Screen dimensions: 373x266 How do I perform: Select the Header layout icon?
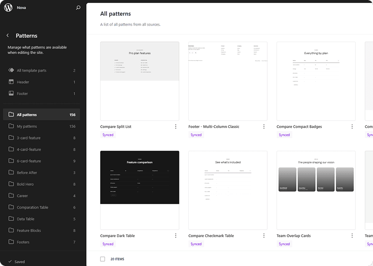click(11, 82)
